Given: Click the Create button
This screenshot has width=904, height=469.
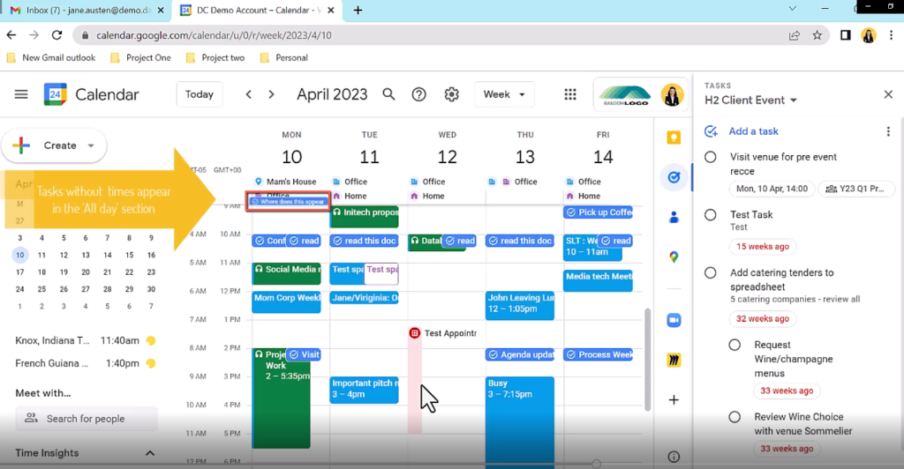Looking at the screenshot, I should pos(54,145).
